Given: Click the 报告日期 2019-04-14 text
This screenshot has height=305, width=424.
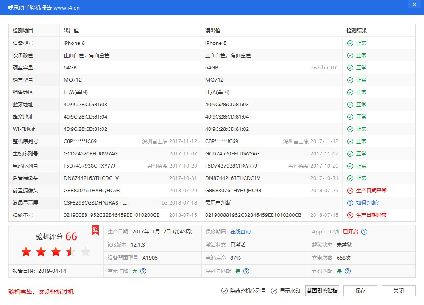Looking at the screenshot, I should coord(39,271).
